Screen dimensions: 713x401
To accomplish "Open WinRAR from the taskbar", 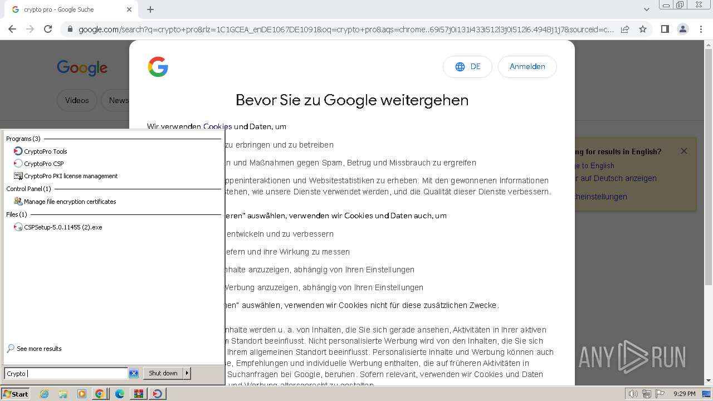I will point(138,394).
